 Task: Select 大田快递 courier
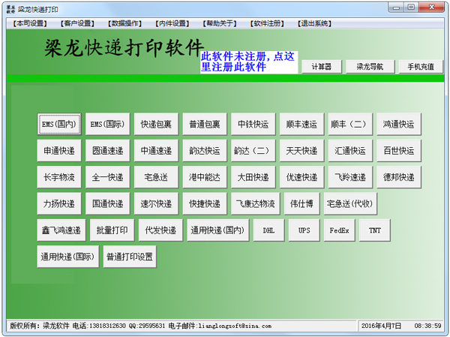click(x=253, y=177)
